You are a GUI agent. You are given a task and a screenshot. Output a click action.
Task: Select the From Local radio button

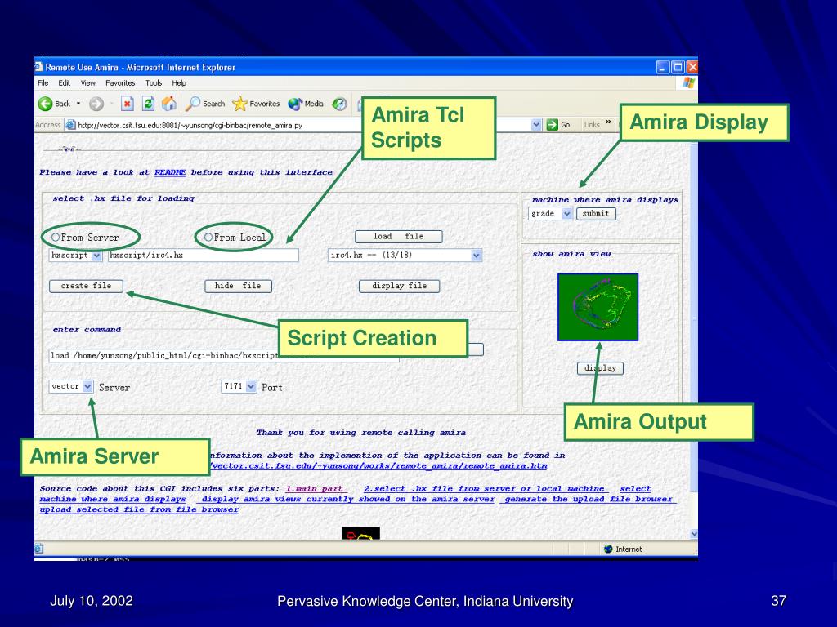[x=208, y=238]
